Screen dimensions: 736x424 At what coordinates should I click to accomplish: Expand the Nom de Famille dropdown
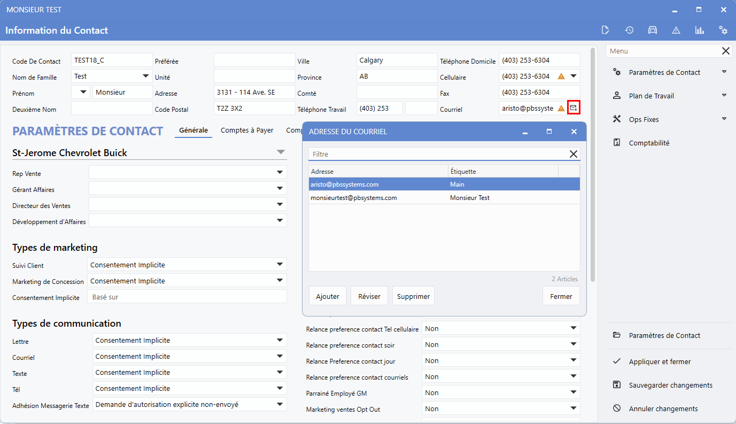[x=146, y=76]
